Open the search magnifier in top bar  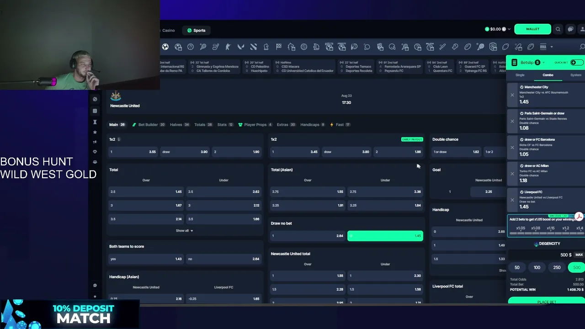pos(558,29)
